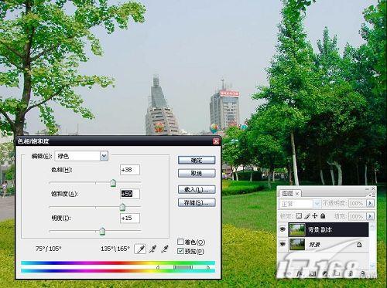
Task: Open layer style fx menu
Action: point(300,274)
